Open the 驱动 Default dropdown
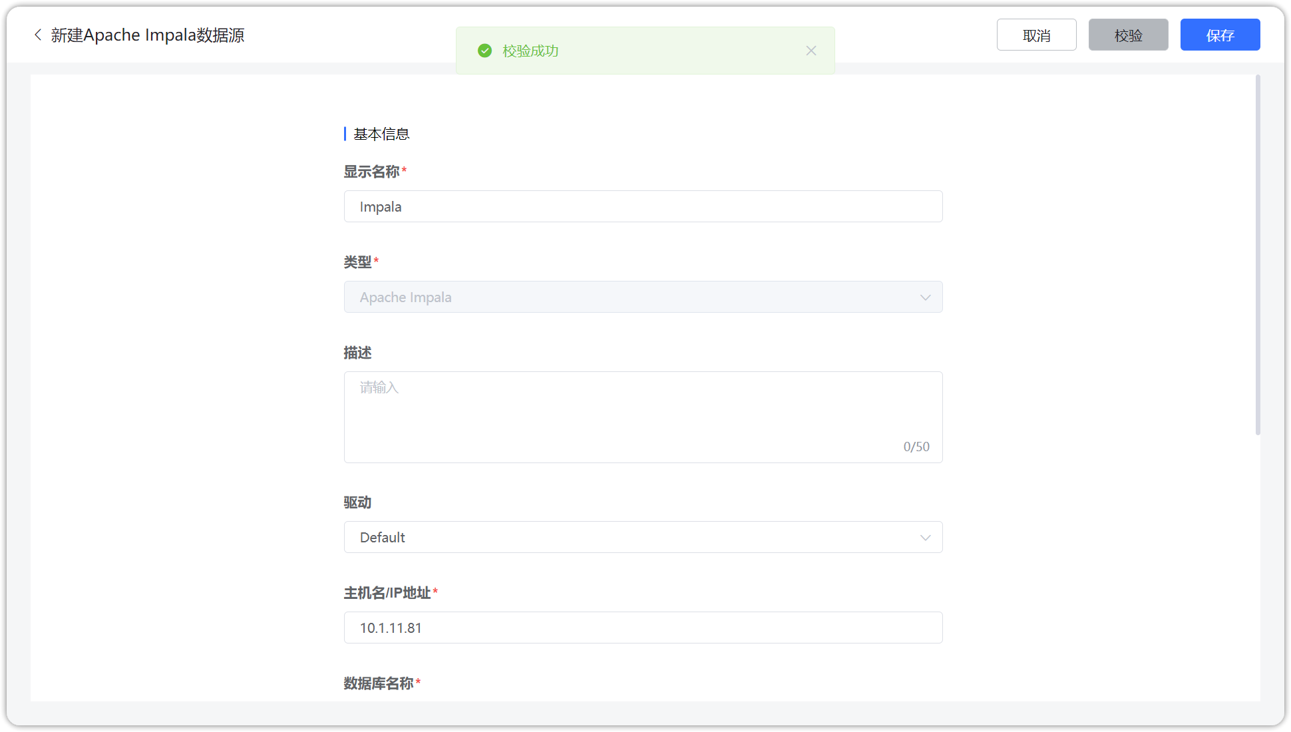 (x=643, y=537)
